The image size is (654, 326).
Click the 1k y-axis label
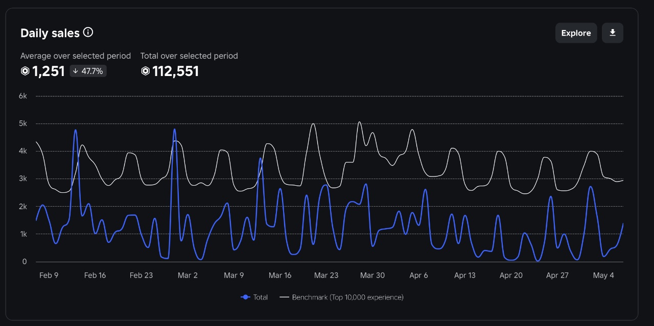pyautogui.click(x=23, y=234)
